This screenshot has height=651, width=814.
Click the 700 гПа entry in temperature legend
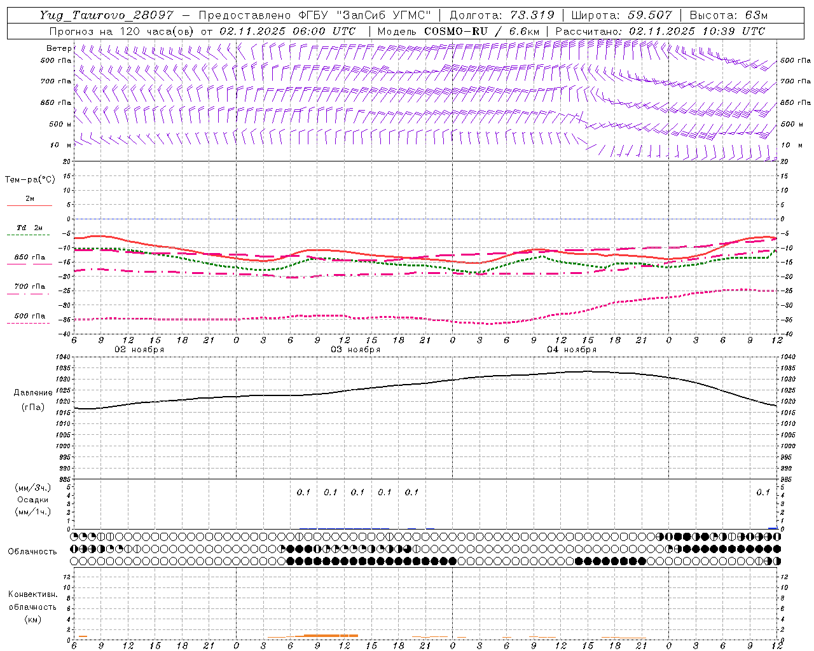tap(30, 286)
